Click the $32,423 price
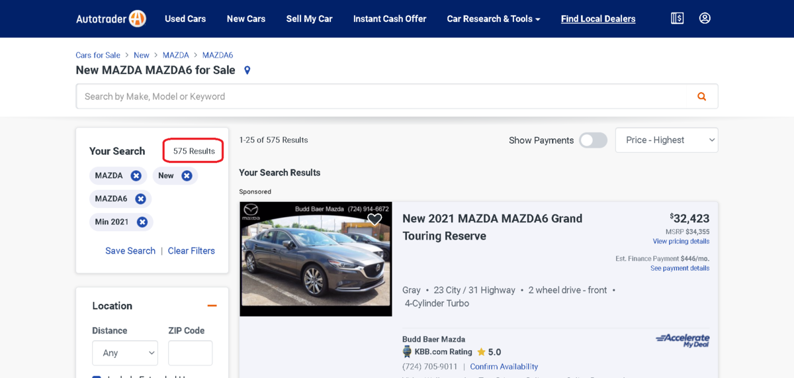794x378 pixels. (x=689, y=218)
